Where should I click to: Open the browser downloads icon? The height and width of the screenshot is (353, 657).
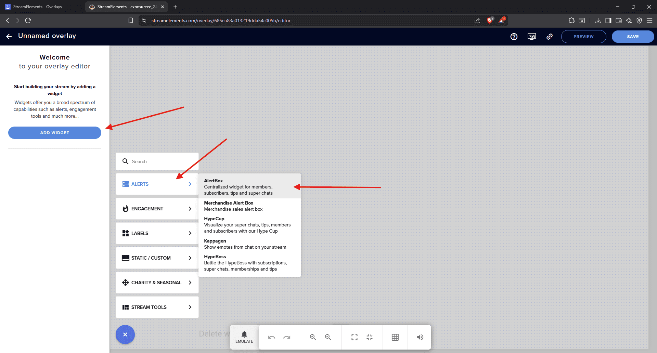(x=598, y=21)
